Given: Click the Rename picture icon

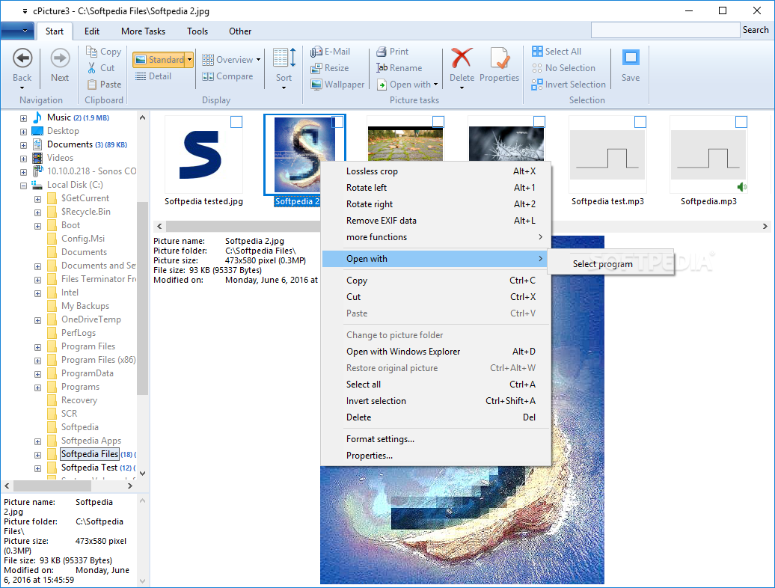Looking at the screenshot, I should tap(382, 67).
